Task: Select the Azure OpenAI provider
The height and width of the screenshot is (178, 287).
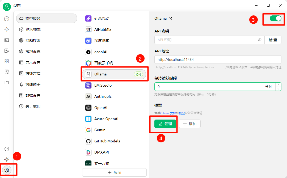Action: (x=114, y=119)
